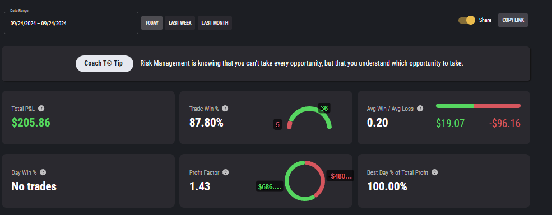Image resolution: width=552 pixels, height=215 pixels.
Task: Click the Trade Win % gauge arc
Action: tap(309, 118)
